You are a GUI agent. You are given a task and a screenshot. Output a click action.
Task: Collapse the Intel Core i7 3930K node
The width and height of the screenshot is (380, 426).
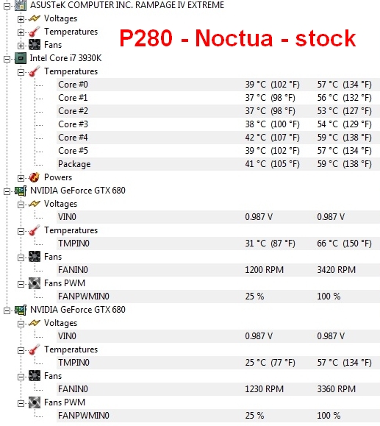[7, 59]
